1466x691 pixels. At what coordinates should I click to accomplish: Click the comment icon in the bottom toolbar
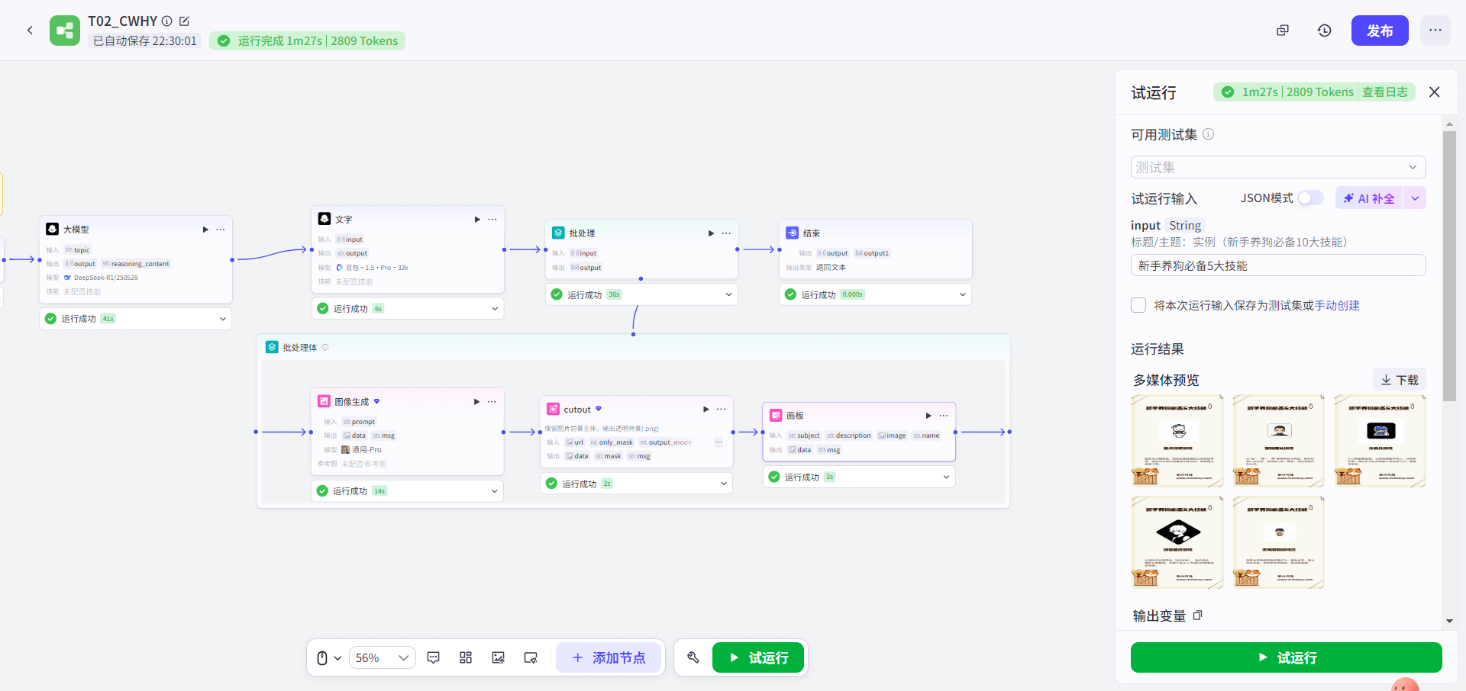[x=433, y=657]
